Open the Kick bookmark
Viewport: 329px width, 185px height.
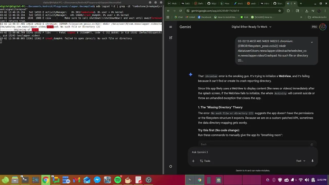point(244,17)
